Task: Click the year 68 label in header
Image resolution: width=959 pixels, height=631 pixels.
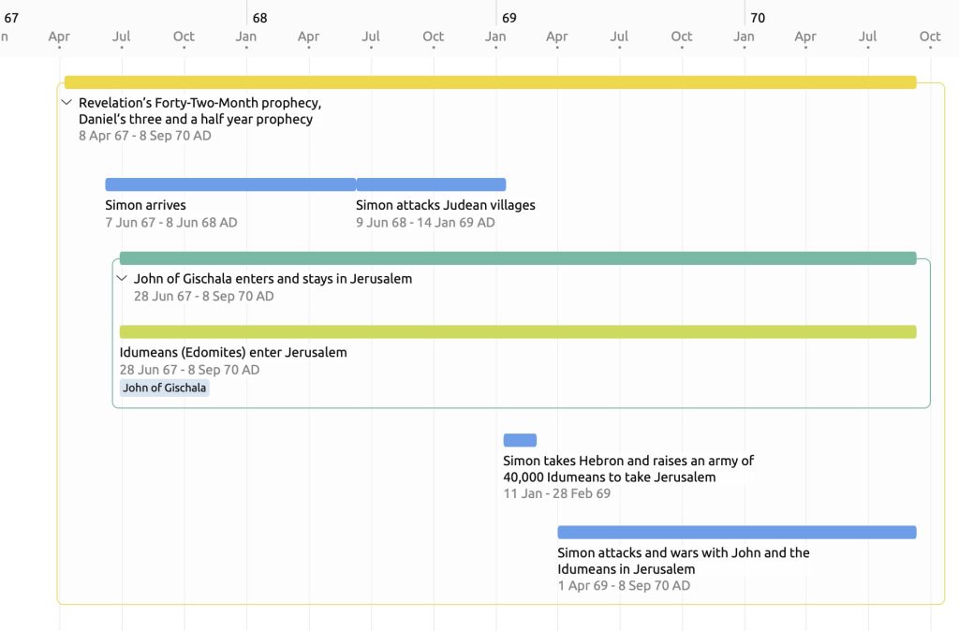Action: [x=260, y=19]
